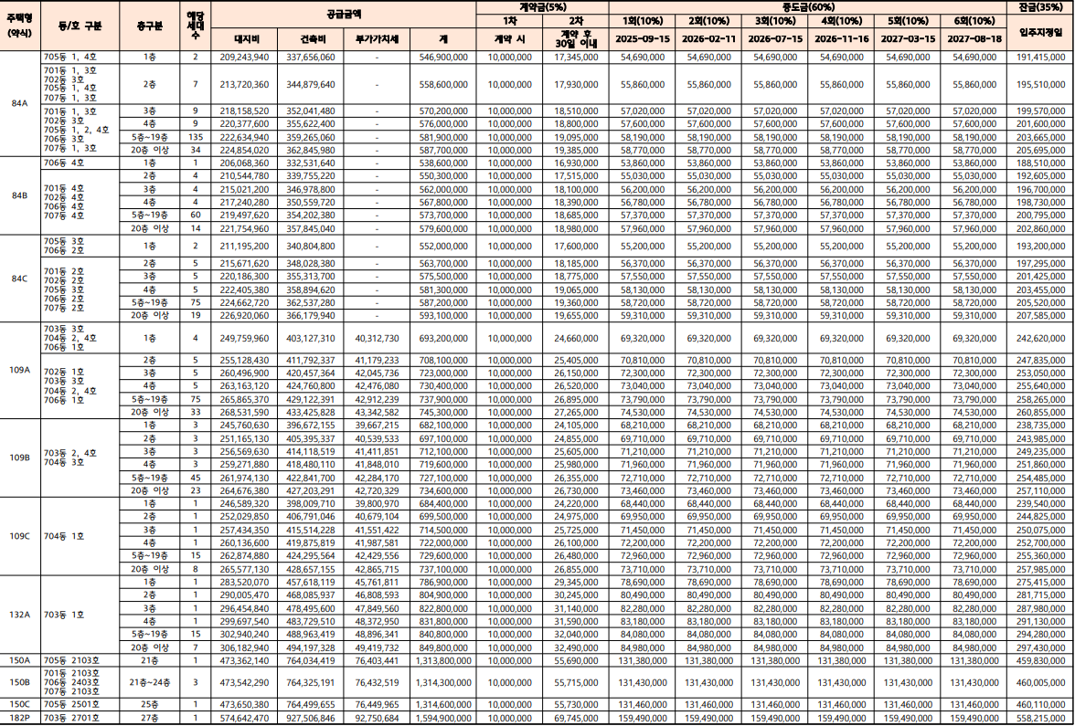
Task: Click the 150C housing type cell
Action: click(20, 705)
